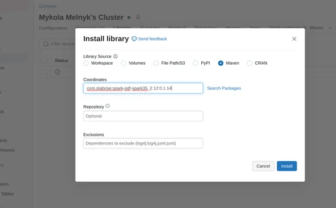
Task: Show Library Source info tooltip icon
Action: pyautogui.click(x=115, y=56)
